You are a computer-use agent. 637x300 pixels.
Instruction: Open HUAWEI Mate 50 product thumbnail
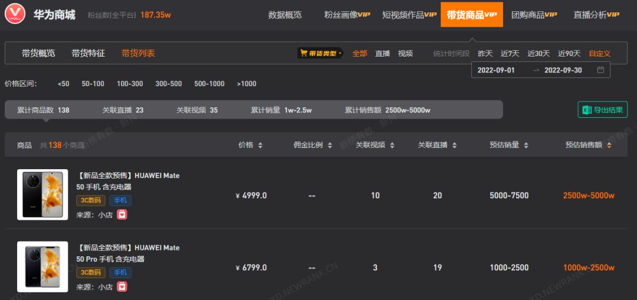click(42, 195)
